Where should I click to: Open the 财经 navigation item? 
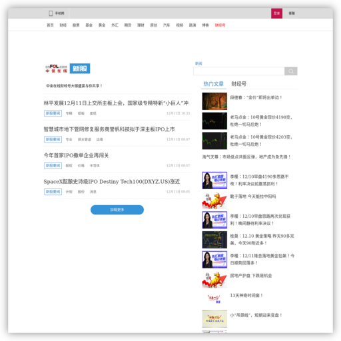click(63, 25)
